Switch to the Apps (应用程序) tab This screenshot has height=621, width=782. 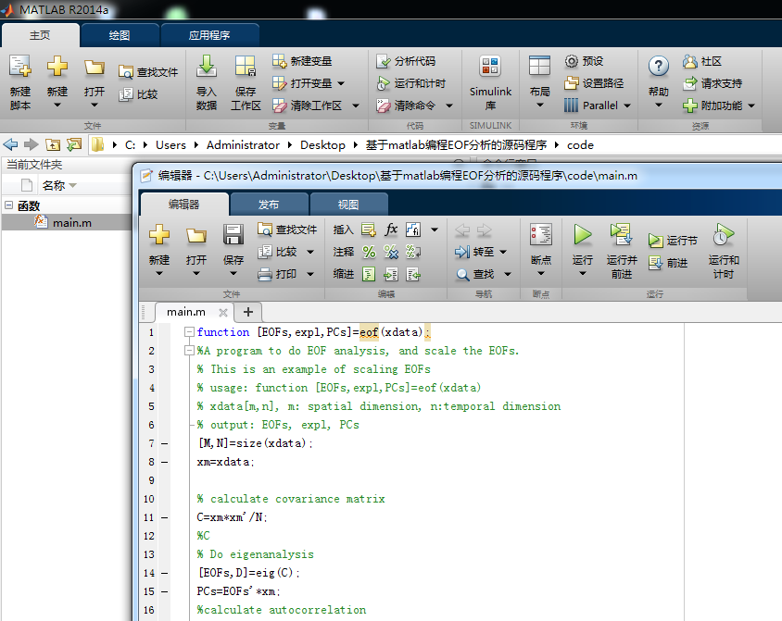(209, 35)
